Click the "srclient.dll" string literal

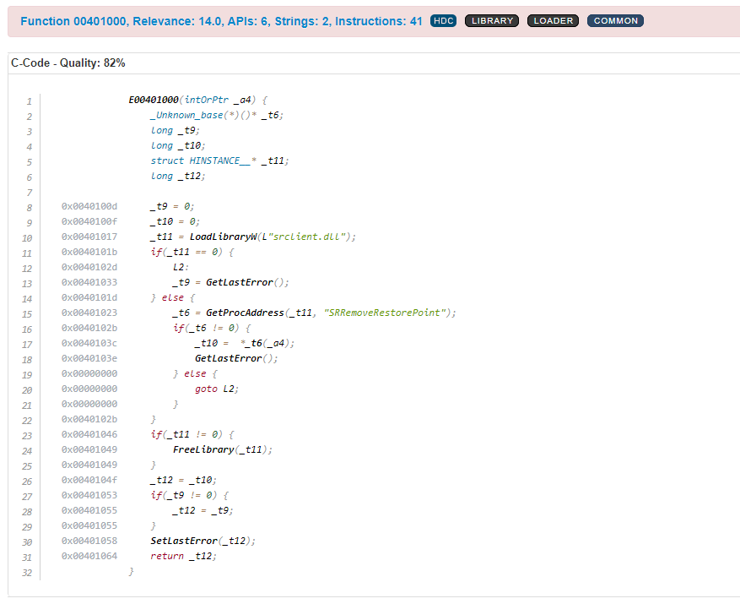pyautogui.click(x=306, y=237)
